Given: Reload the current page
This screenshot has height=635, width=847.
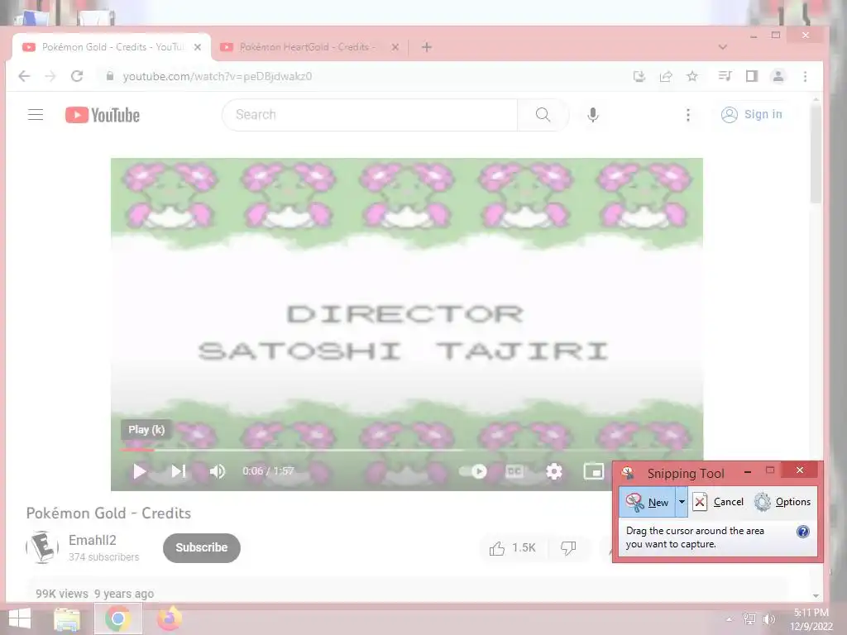Looking at the screenshot, I should [x=77, y=76].
